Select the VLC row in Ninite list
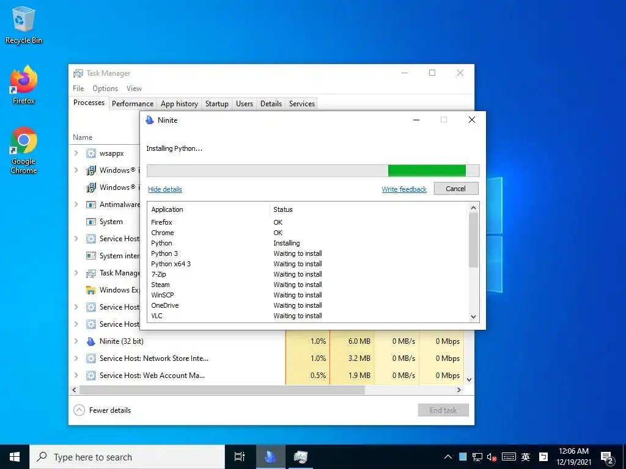626x469 pixels. click(307, 316)
